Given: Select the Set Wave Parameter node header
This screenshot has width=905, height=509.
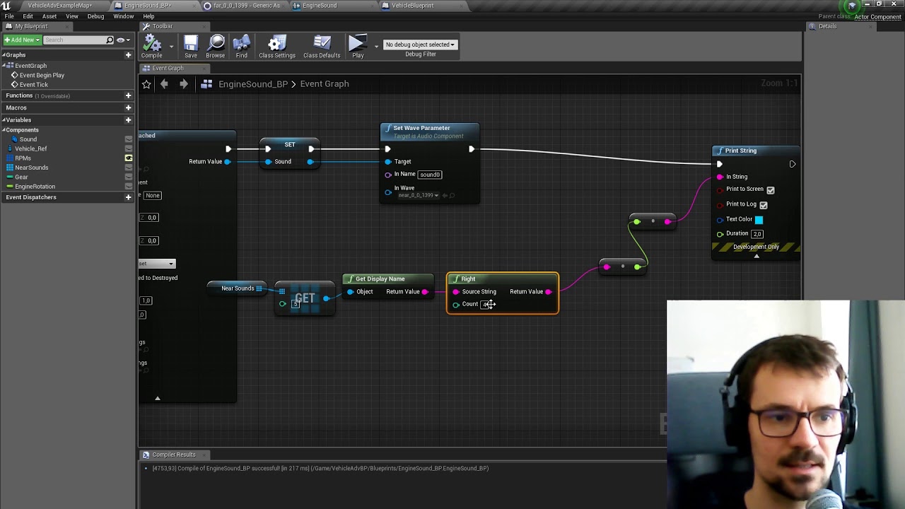Looking at the screenshot, I should (x=429, y=131).
